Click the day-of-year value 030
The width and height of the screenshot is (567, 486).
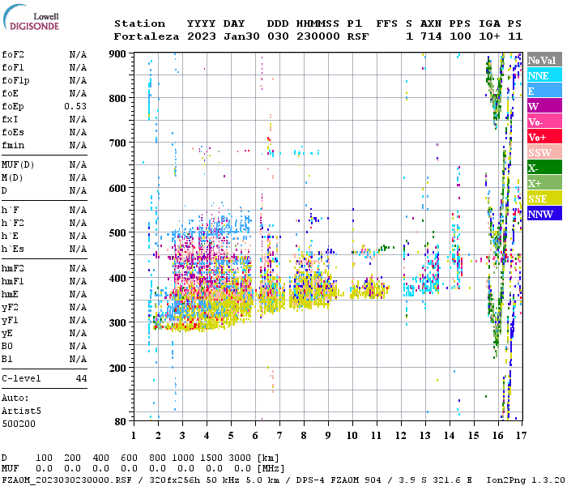click(278, 36)
